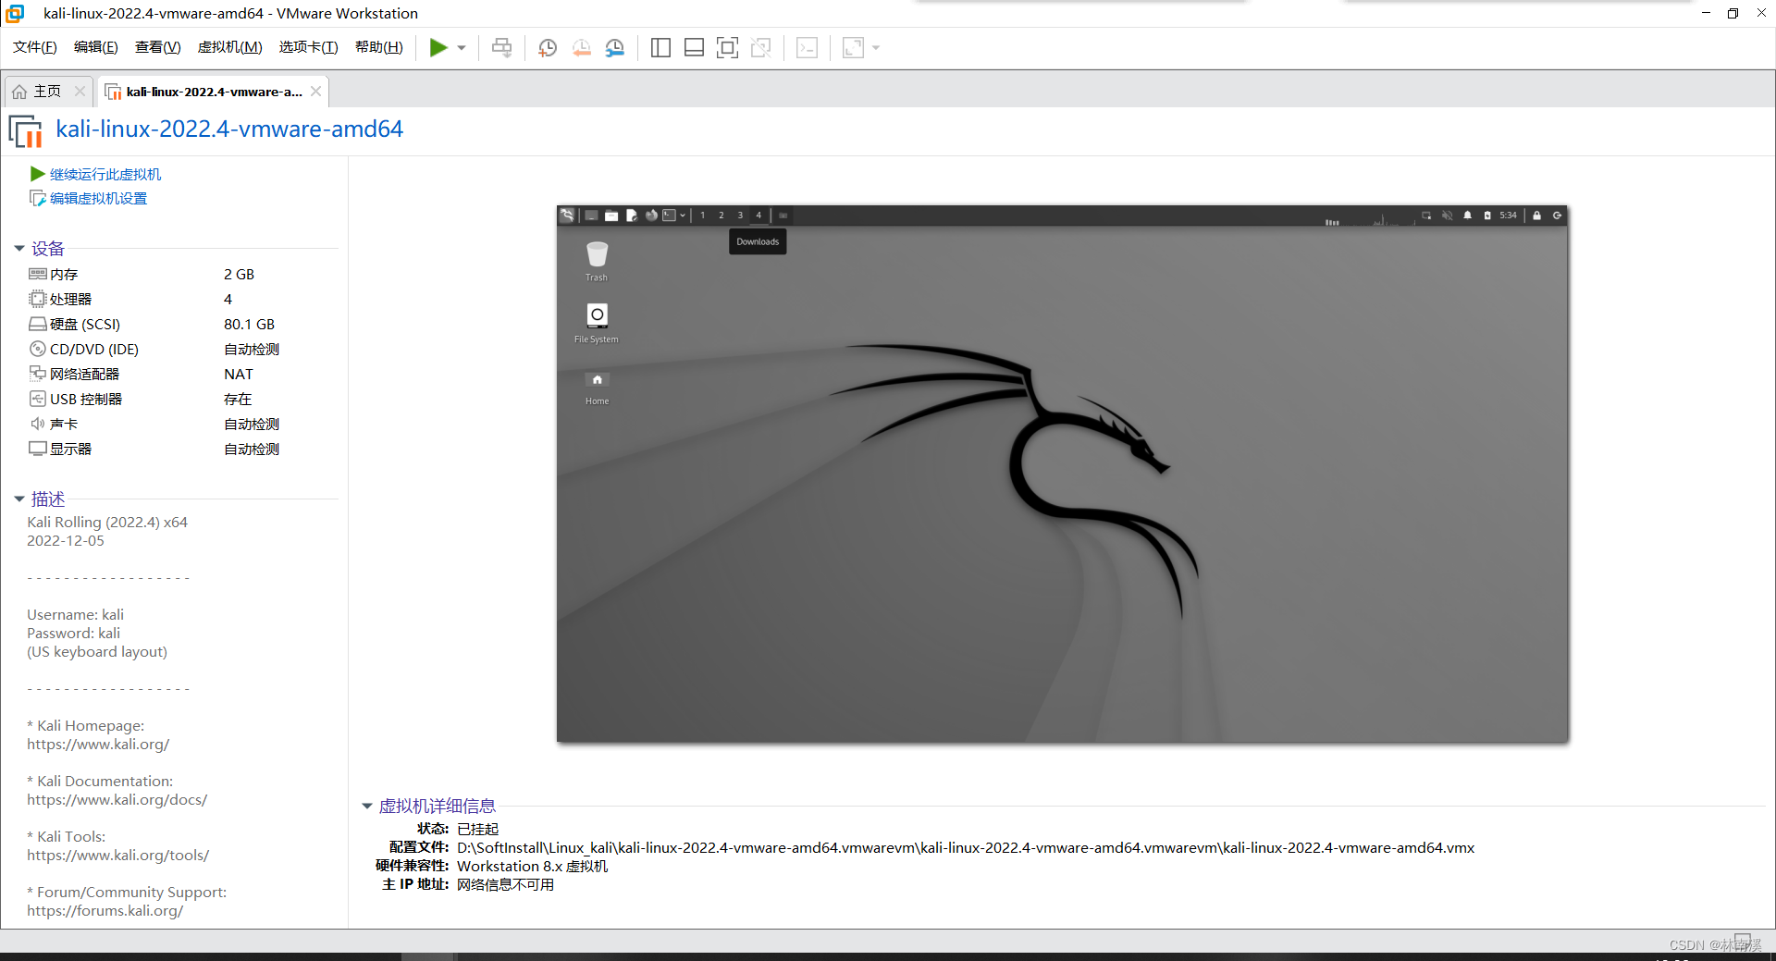This screenshot has width=1776, height=961.
Task: Click the Kali desktop preview thumbnail
Action: point(1062,474)
